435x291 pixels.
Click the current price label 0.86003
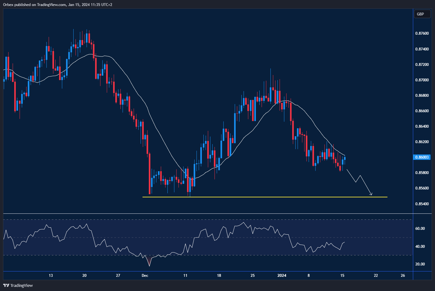(422, 157)
